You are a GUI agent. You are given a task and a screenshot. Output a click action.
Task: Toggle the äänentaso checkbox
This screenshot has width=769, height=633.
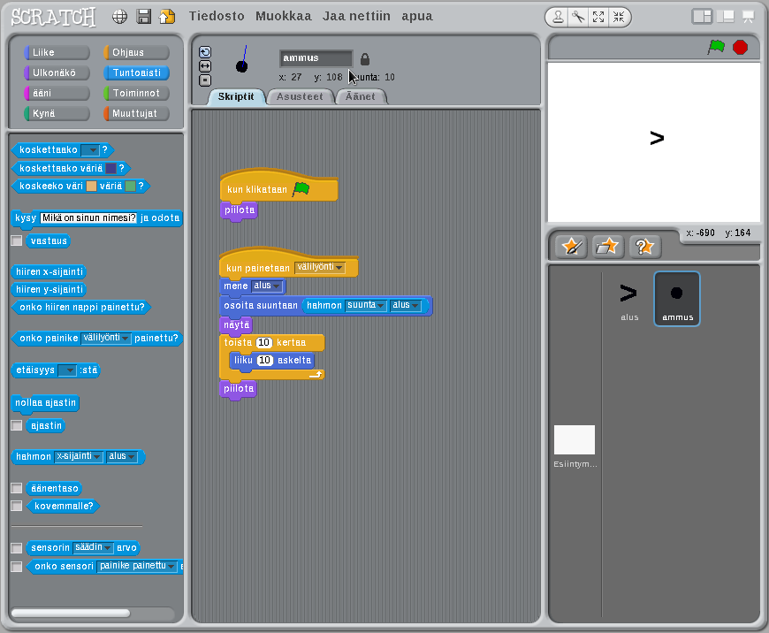pyautogui.click(x=16, y=488)
